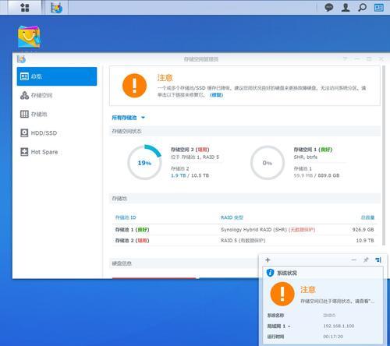Pin the widget panel with pin icon
Screen dimensions: 390x346
366,259
